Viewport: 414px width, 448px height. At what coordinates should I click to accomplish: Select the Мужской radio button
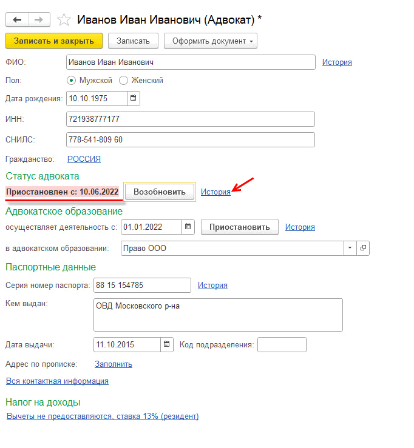click(72, 80)
